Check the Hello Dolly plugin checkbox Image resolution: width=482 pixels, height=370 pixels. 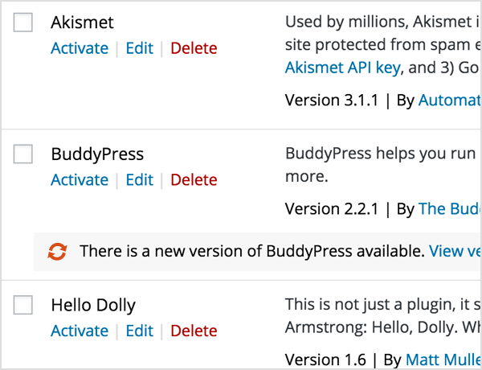[23, 305]
